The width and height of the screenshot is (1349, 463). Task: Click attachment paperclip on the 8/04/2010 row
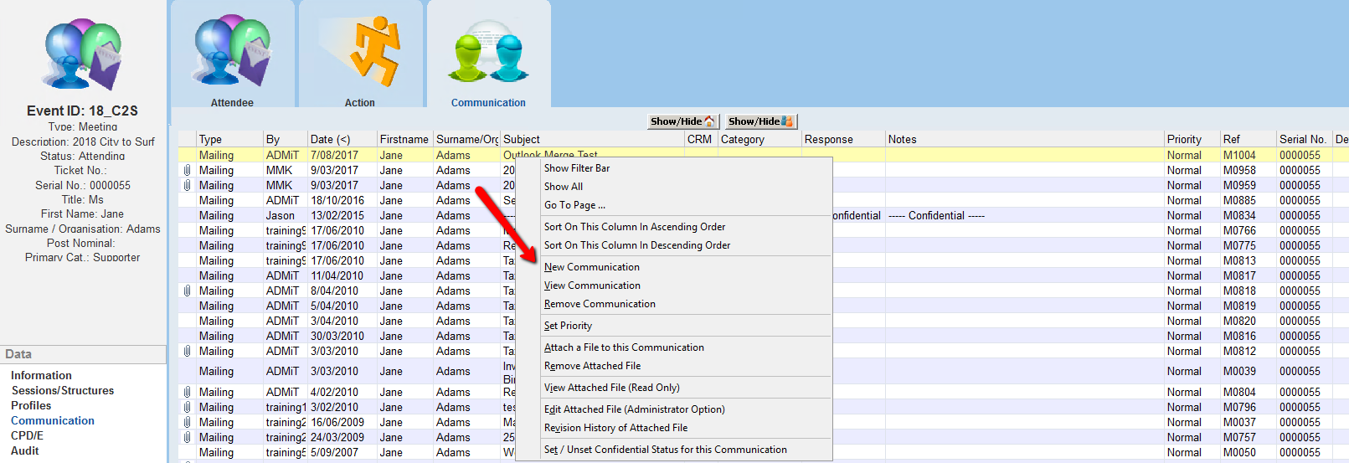tap(187, 291)
